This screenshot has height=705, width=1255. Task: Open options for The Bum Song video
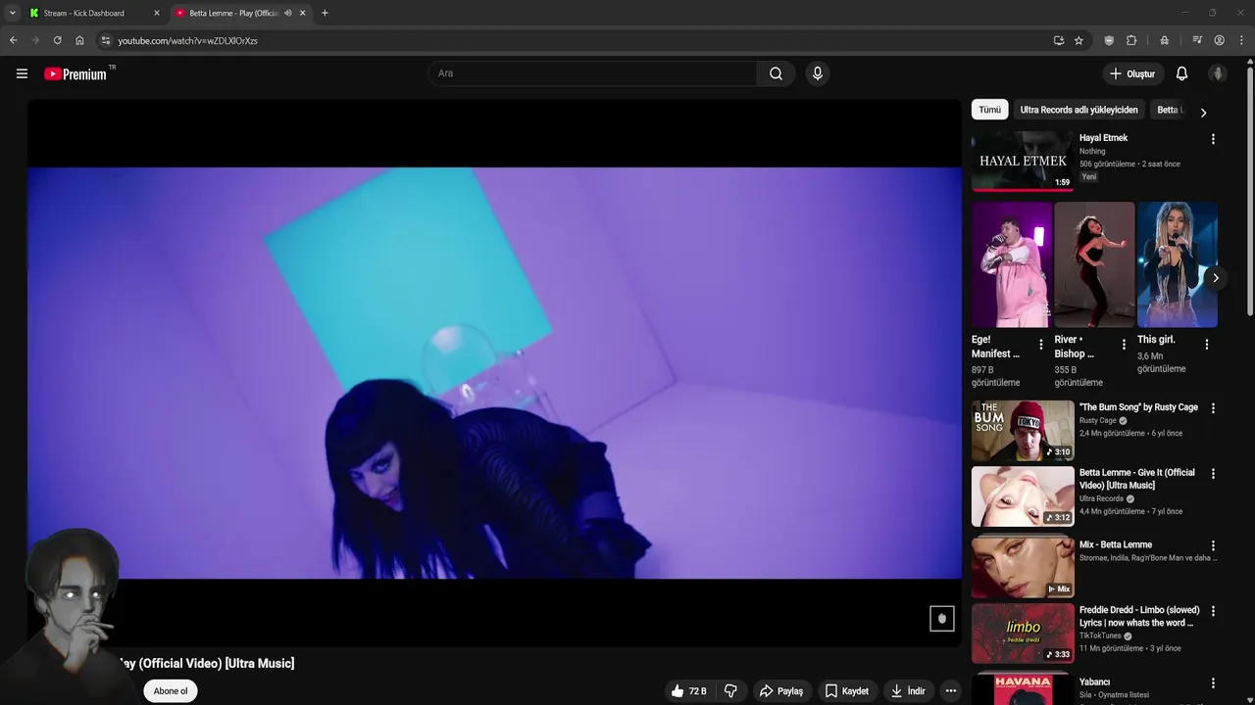tap(1213, 408)
